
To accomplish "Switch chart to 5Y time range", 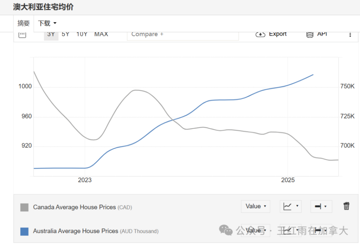I will [65, 34].
